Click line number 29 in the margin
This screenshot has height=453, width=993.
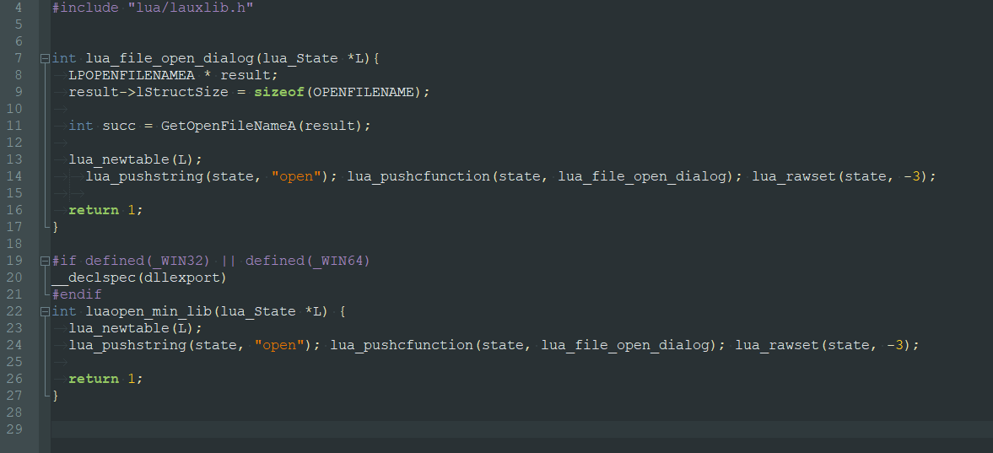14,429
